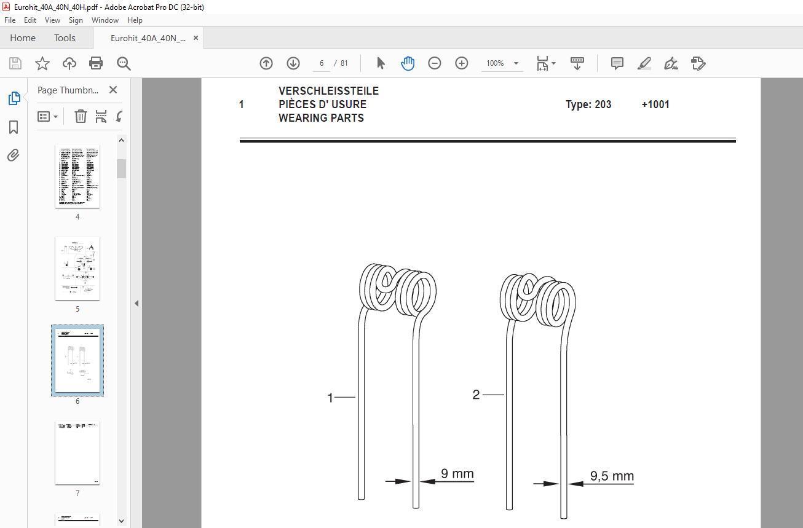Select the Eurohit_40A_40N document tab
Image resolution: width=803 pixels, height=528 pixels.
tap(148, 37)
